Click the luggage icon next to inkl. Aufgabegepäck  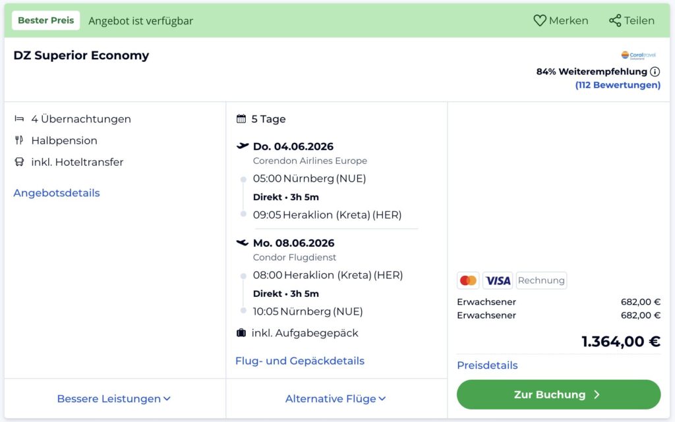point(241,333)
